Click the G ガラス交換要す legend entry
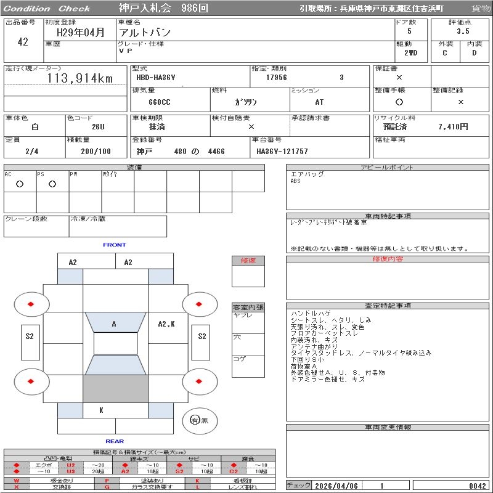 [140, 487]
